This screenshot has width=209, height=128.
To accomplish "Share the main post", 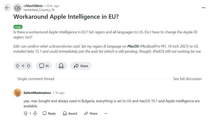I will (81, 66).
